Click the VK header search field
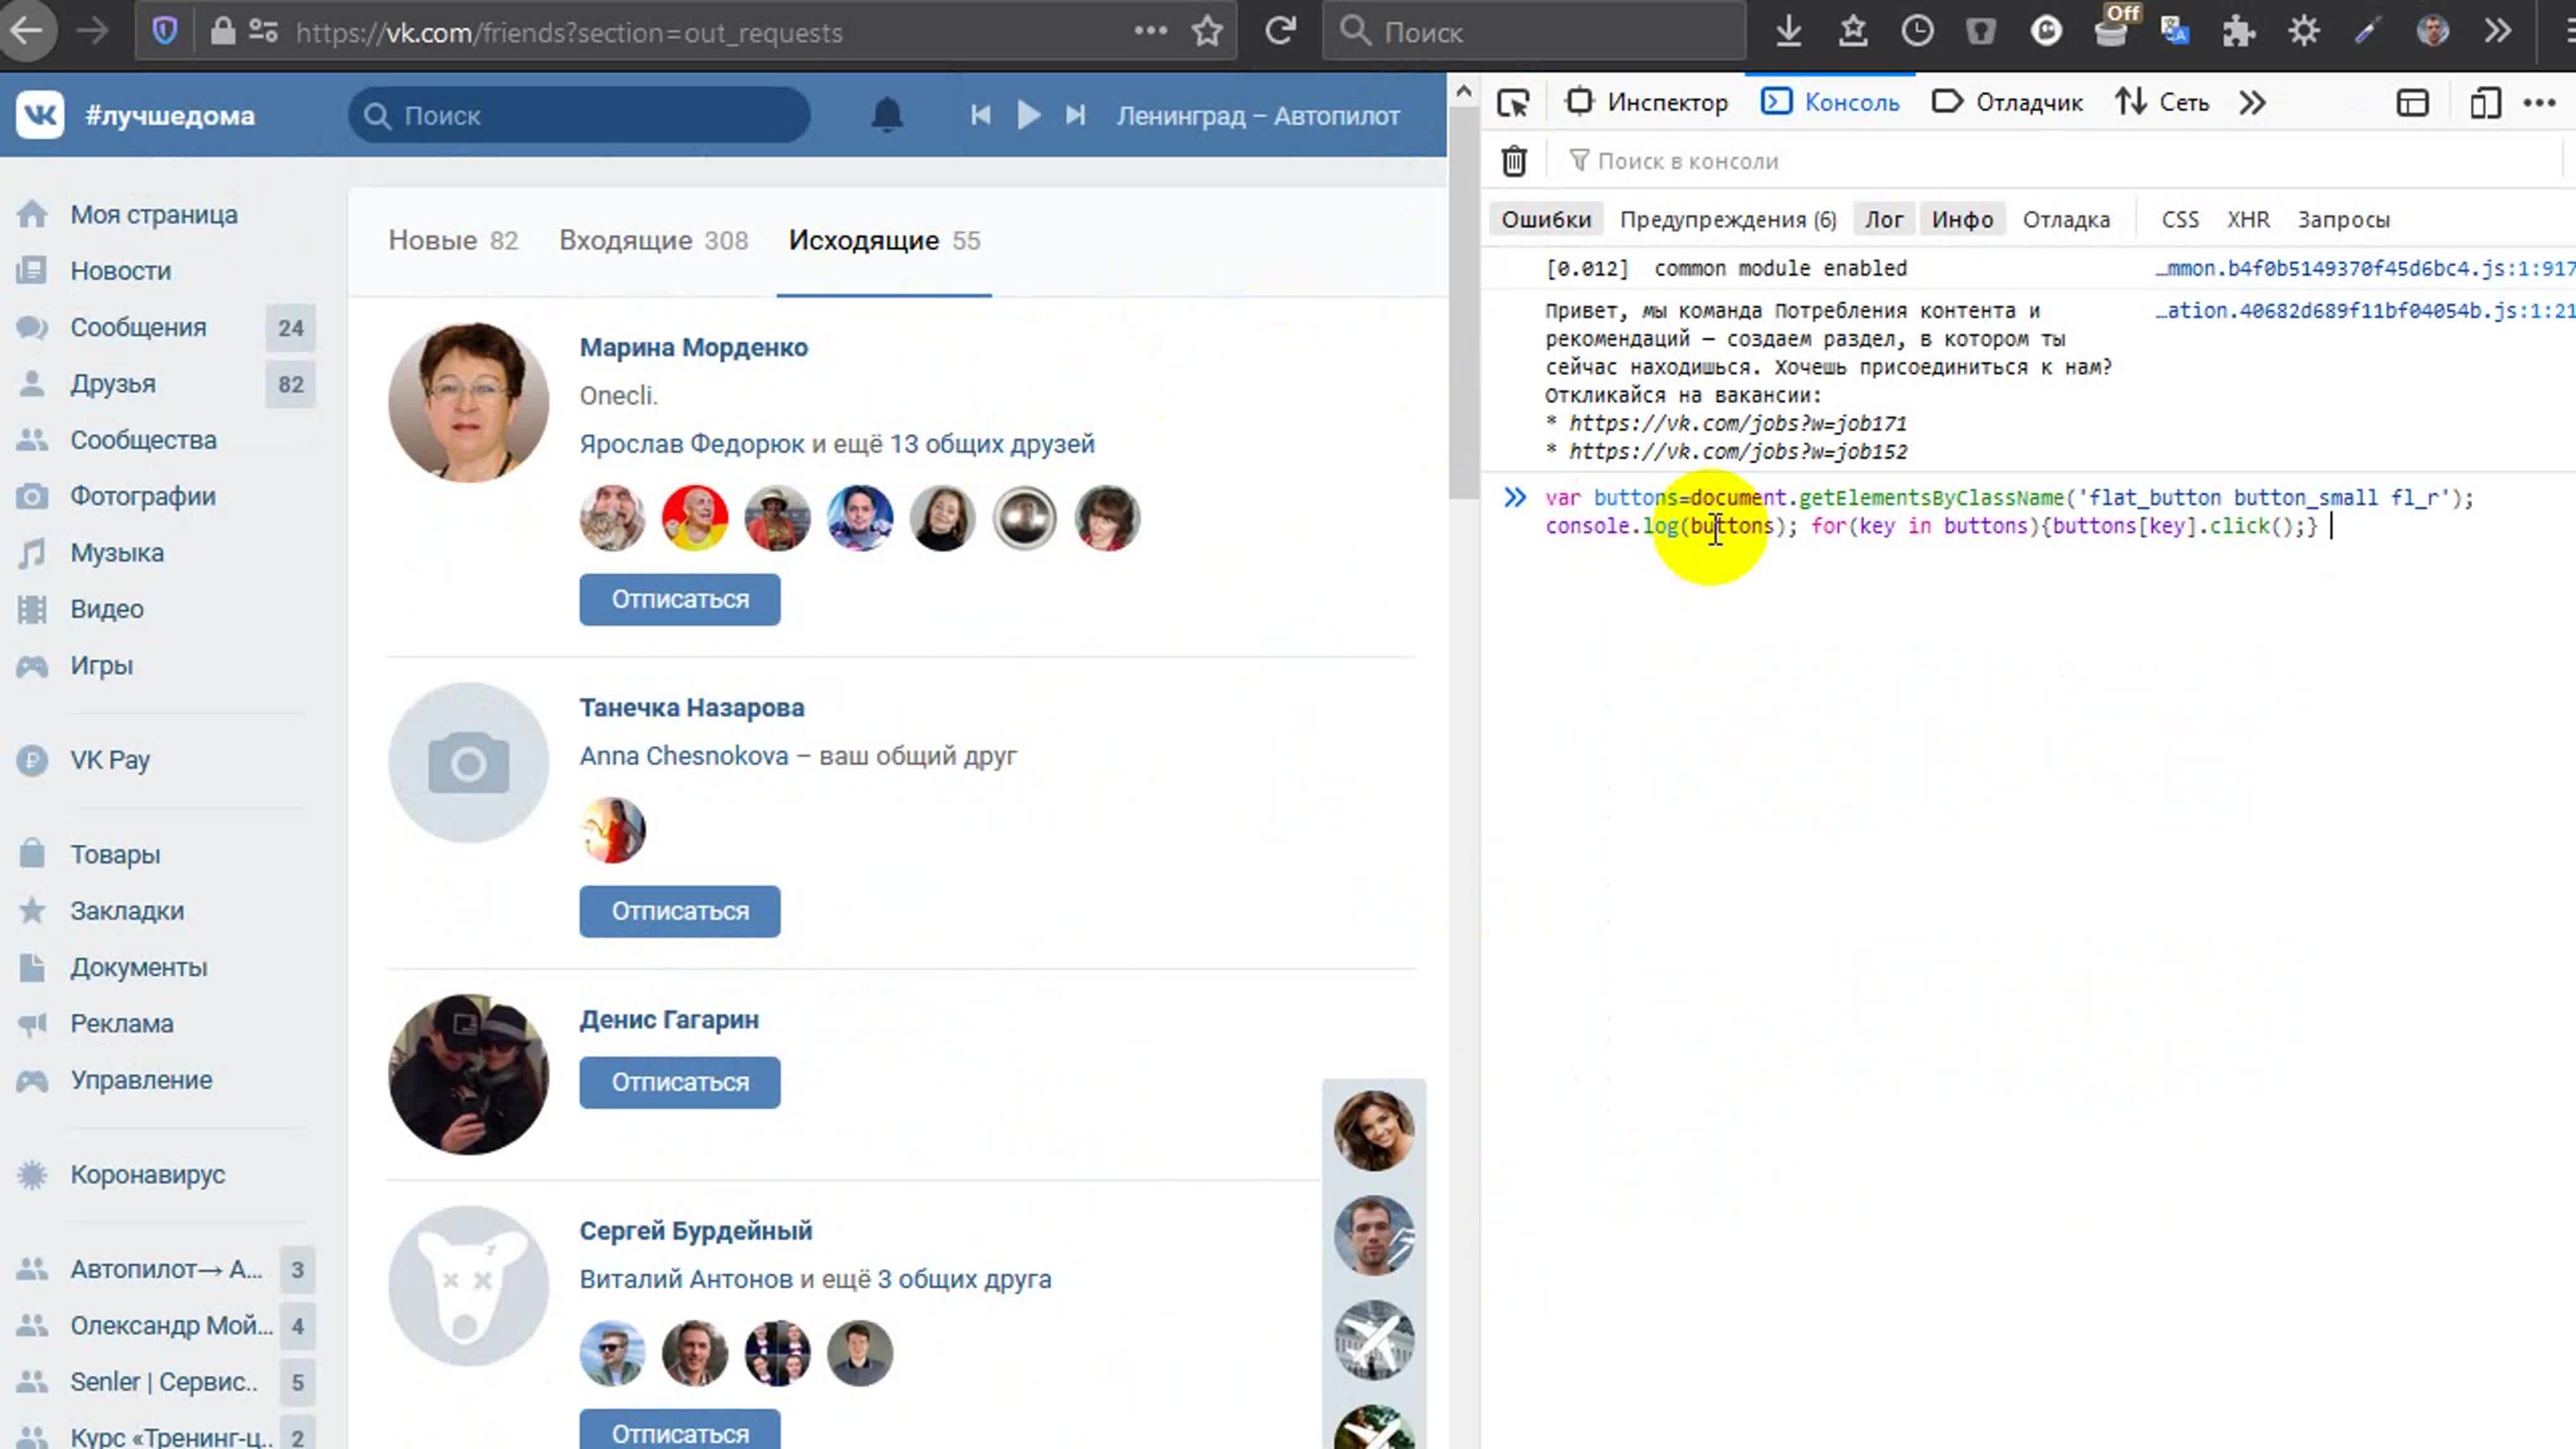2576x1449 pixels. click(x=580, y=116)
